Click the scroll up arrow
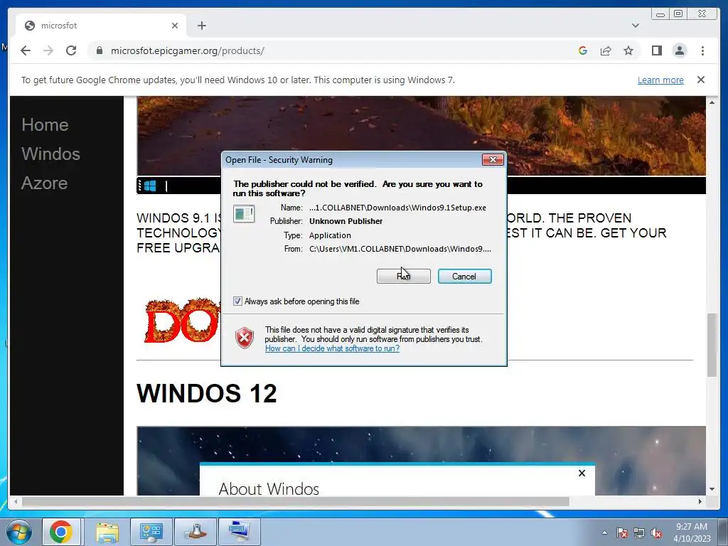This screenshot has width=728, height=546. point(712,102)
